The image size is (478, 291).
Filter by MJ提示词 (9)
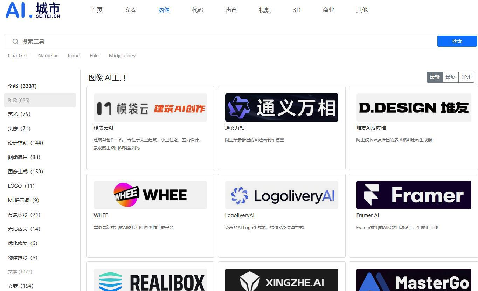[x=23, y=200]
